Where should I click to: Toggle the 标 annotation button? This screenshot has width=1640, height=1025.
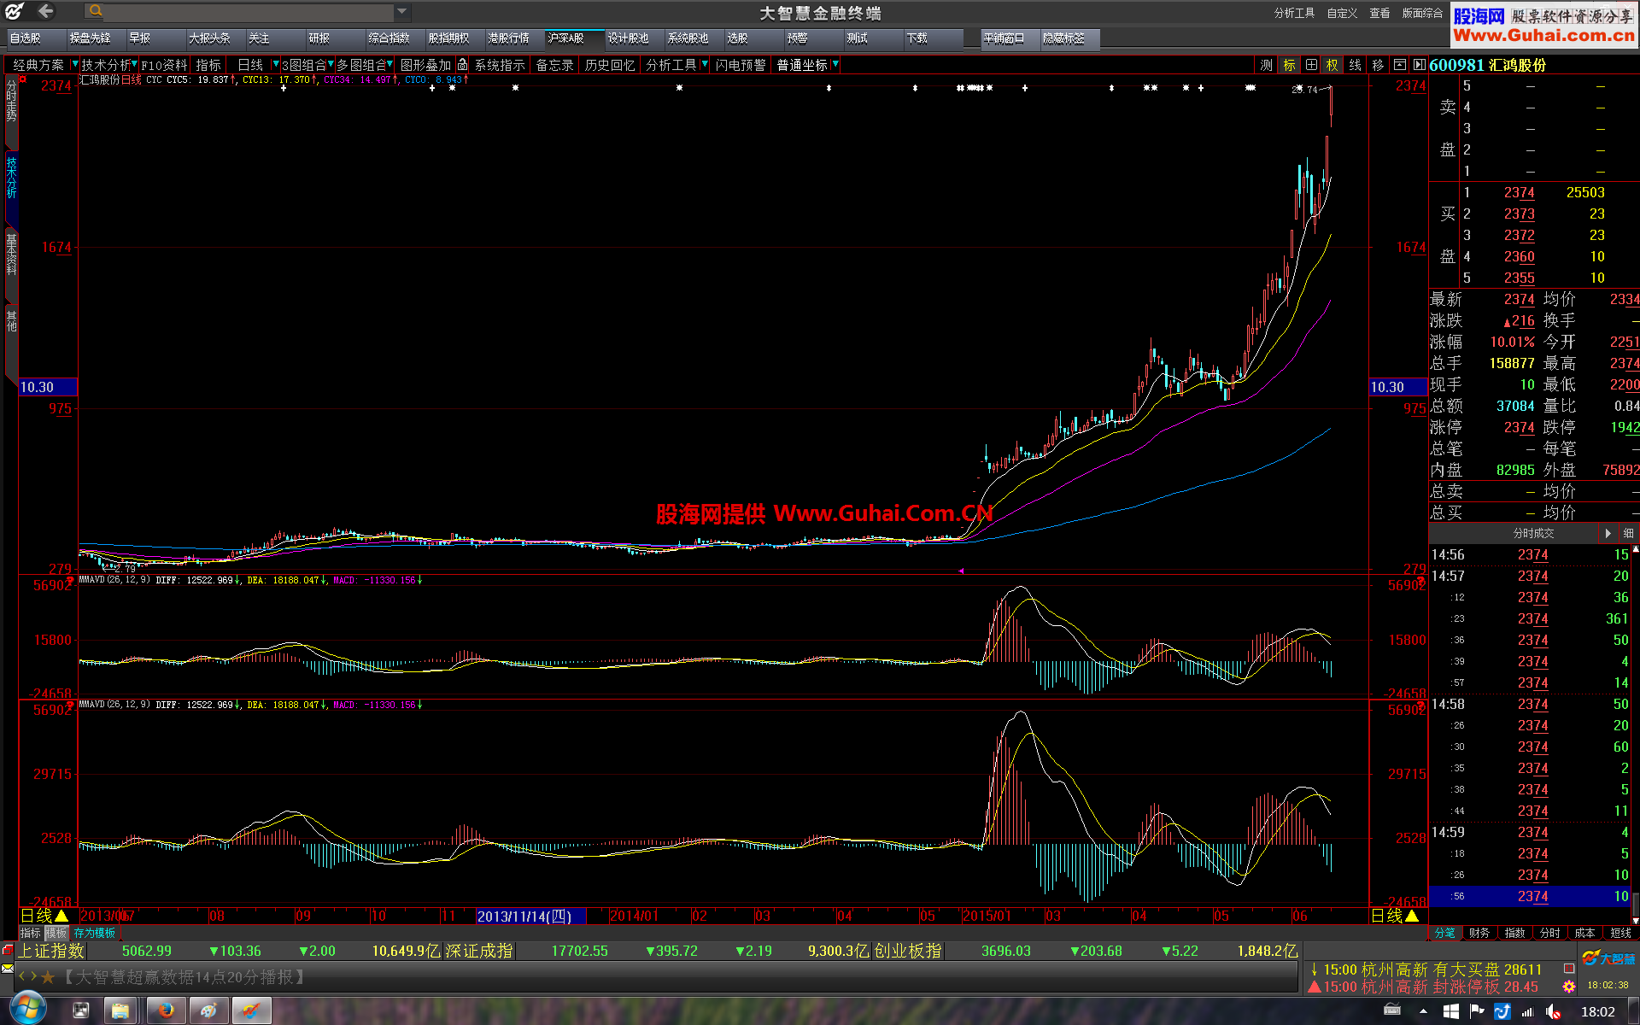1289,65
